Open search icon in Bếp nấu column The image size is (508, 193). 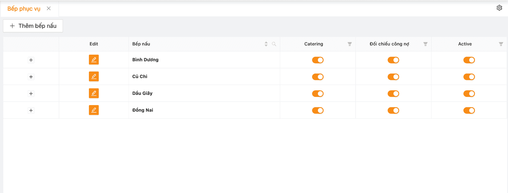(x=274, y=44)
